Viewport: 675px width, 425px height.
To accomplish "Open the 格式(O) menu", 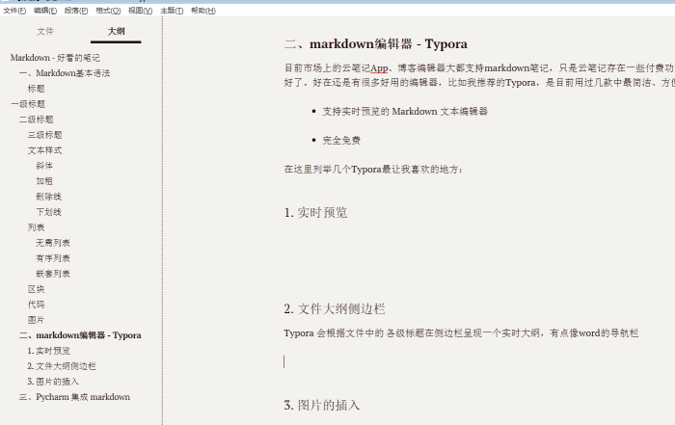I will point(108,11).
